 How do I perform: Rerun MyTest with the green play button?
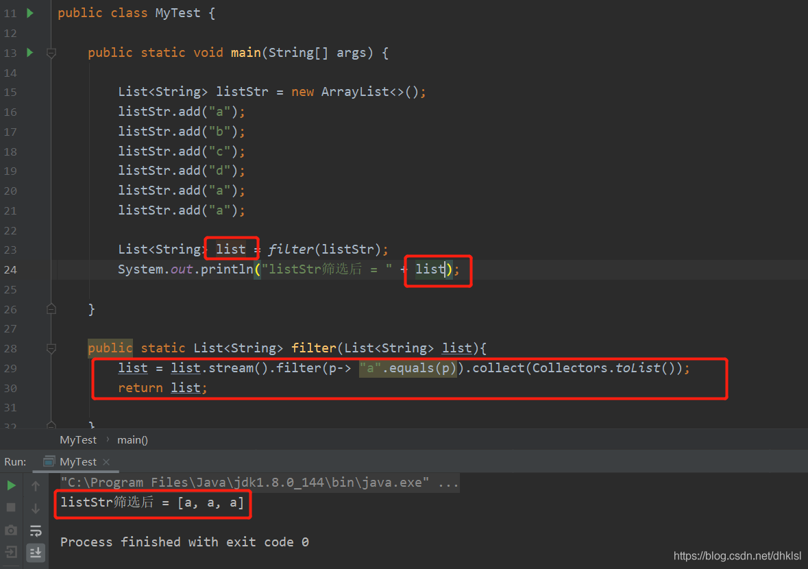pos(12,485)
